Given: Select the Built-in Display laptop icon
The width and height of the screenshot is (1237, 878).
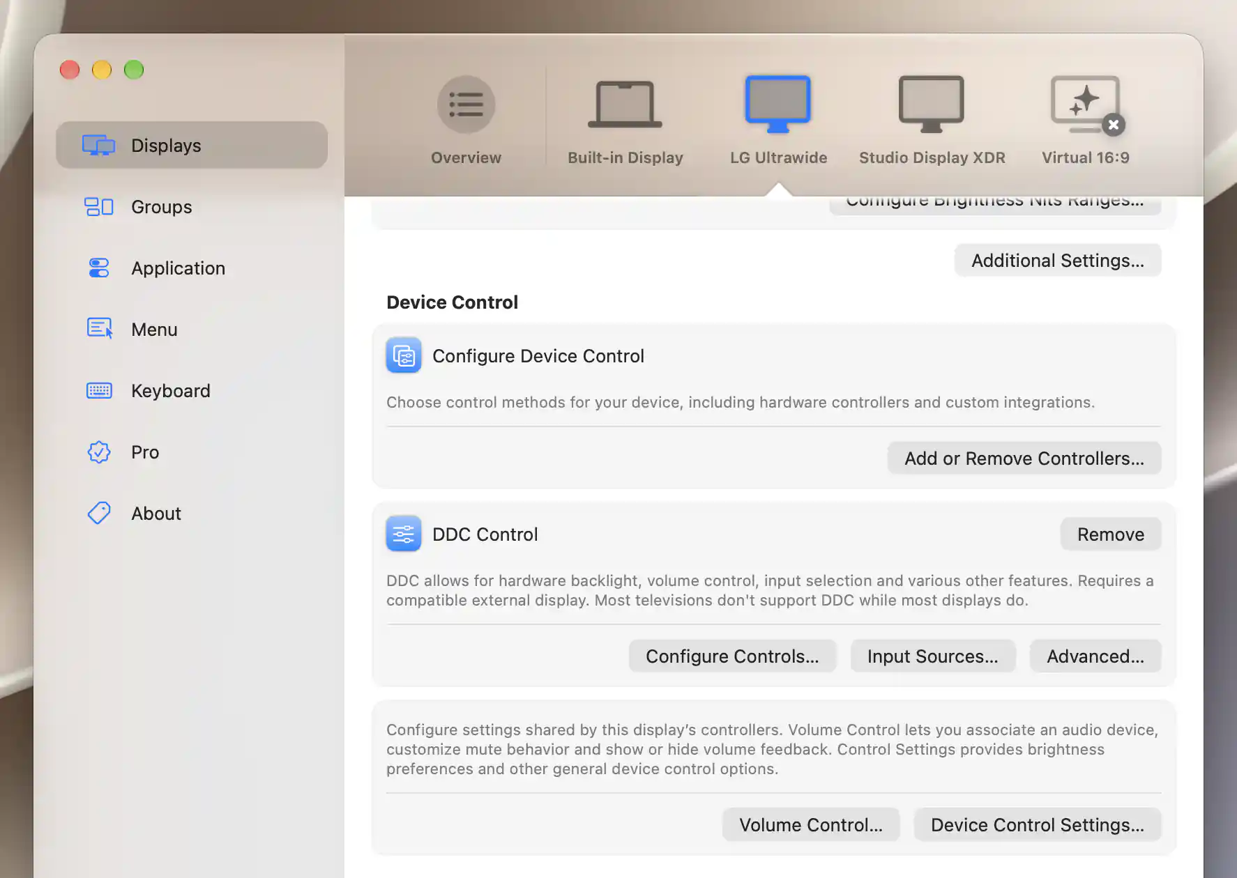Looking at the screenshot, I should [625, 105].
